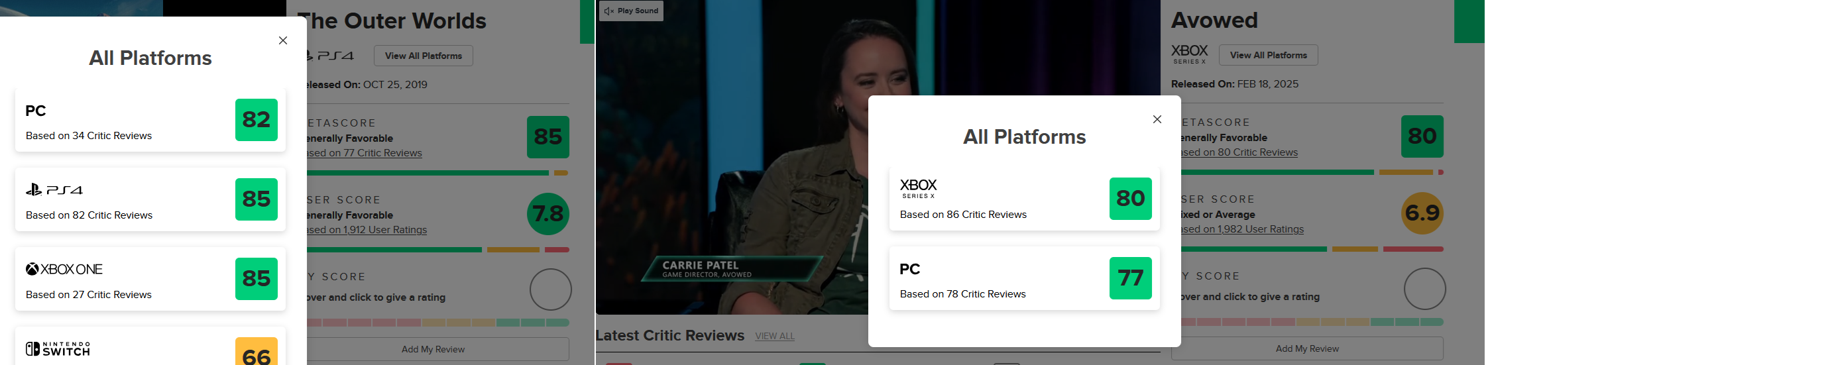Viewport: 1828px width, 365px height.
Task: Click the Avowed title heading
Action: (x=1214, y=21)
